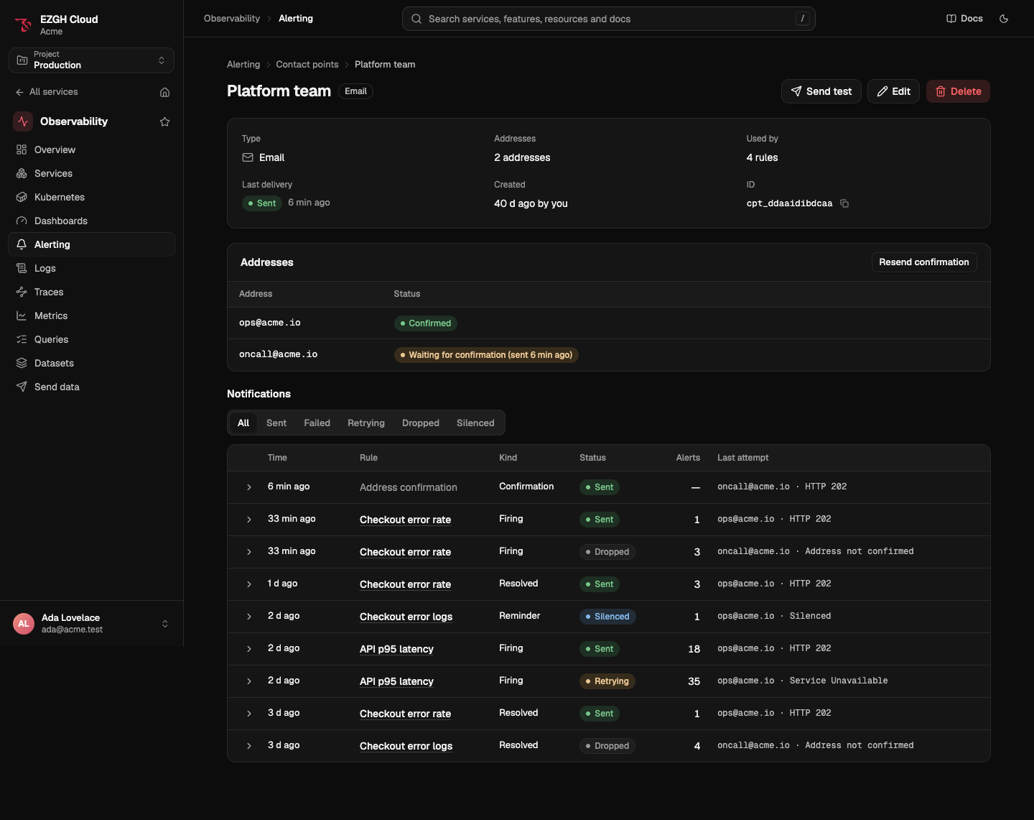Click the oncall@acme.io address cell
Image resolution: width=1034 pixels, height=820 pixels.
coord(279,354)
